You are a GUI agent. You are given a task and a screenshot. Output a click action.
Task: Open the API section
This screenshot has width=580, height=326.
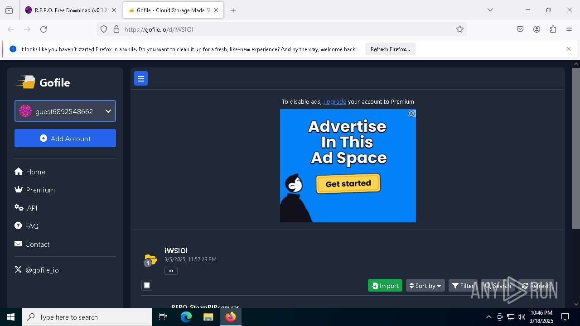tap(26, 208)
